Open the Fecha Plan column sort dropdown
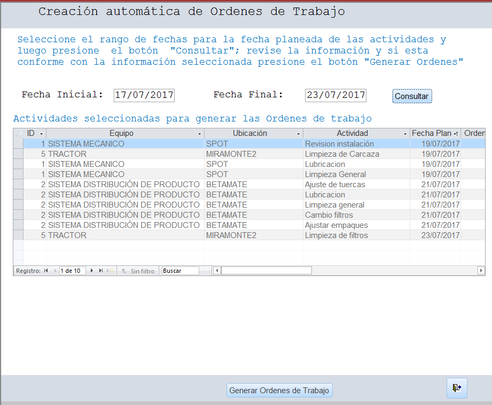492x405 pixels. point(456,134)
